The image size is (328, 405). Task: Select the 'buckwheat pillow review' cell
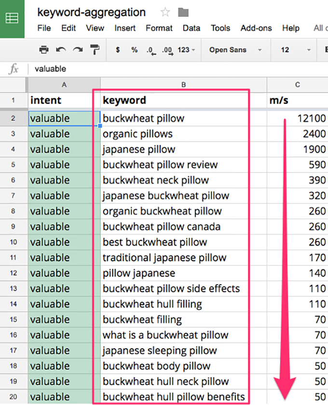coord(183,165)
